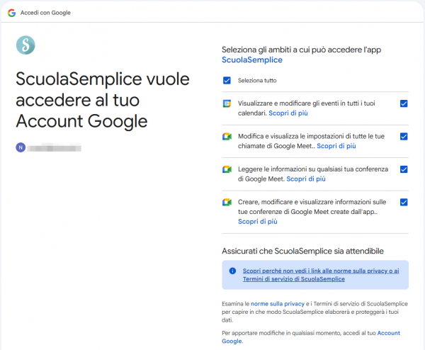Click the account avatar icon
425x350 pixels.
pyautogui.click(x=20, y=147)
